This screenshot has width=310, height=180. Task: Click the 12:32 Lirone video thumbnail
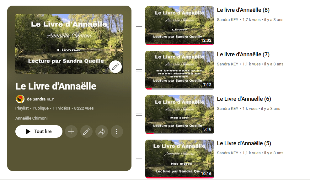pos(180,26)
